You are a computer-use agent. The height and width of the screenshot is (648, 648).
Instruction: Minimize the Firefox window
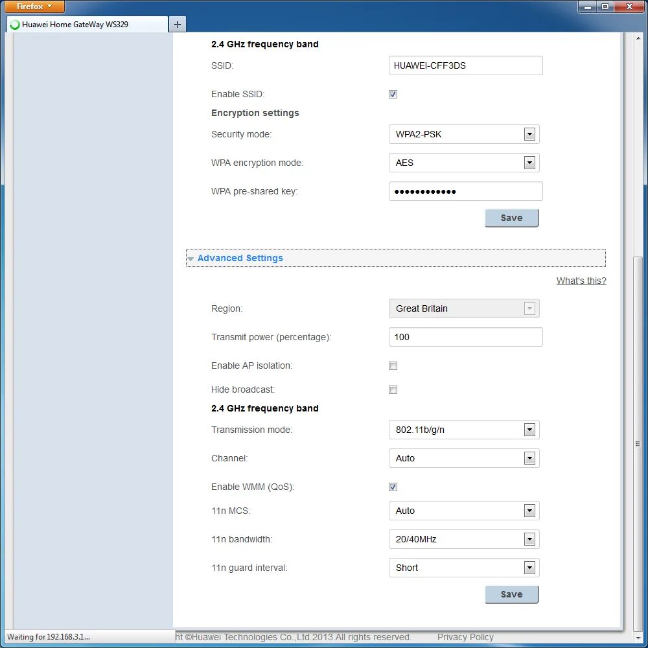(x=587, y=6)
